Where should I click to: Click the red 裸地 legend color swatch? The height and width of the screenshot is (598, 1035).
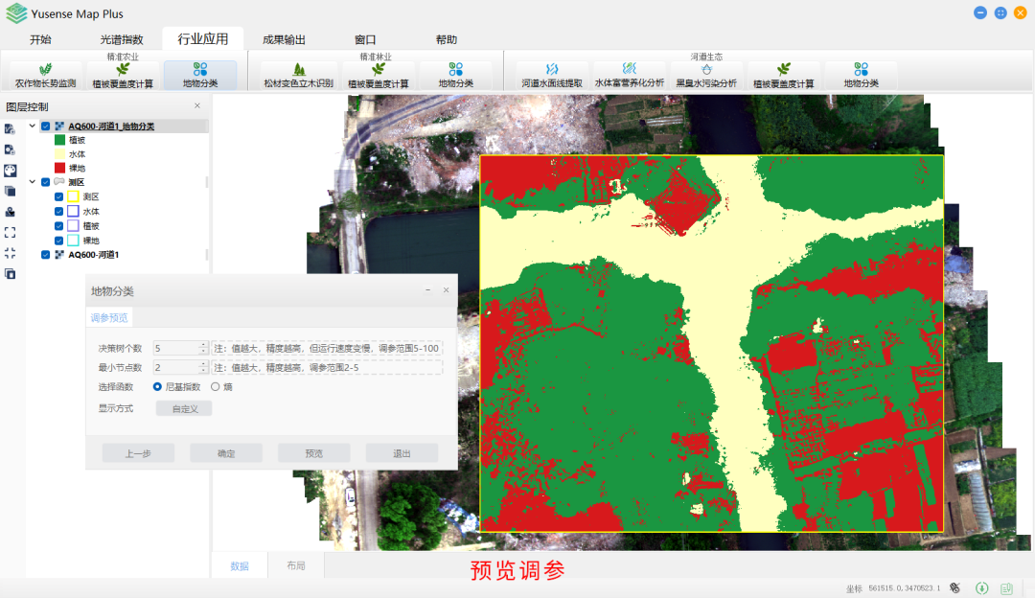point(59,168)
